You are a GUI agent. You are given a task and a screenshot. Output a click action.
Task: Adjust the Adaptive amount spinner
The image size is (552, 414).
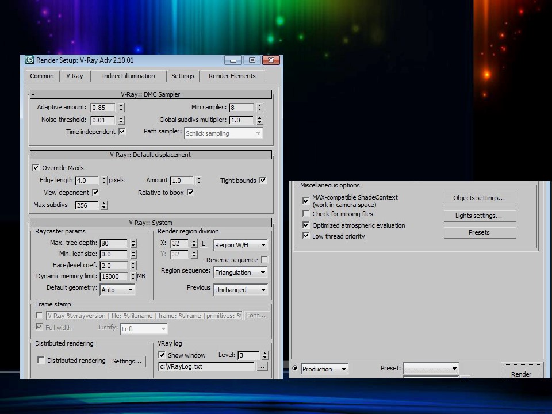(121, 108)
